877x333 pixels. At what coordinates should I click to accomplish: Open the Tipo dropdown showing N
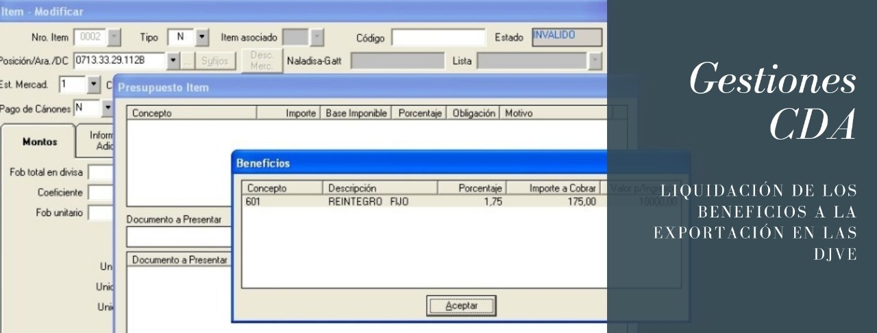pyautogui.click(x=202, y=37)
